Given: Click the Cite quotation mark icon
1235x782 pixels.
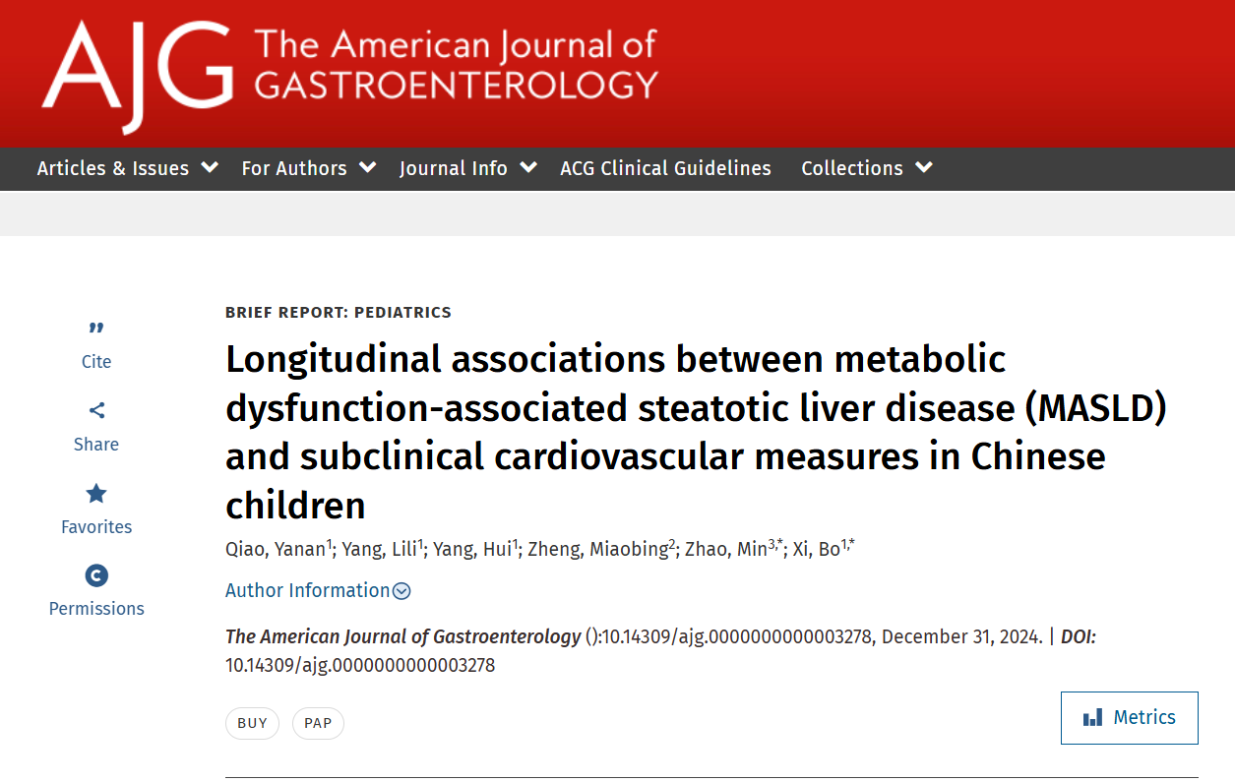Looking at the screenshot, I should [x=96, y=328].
